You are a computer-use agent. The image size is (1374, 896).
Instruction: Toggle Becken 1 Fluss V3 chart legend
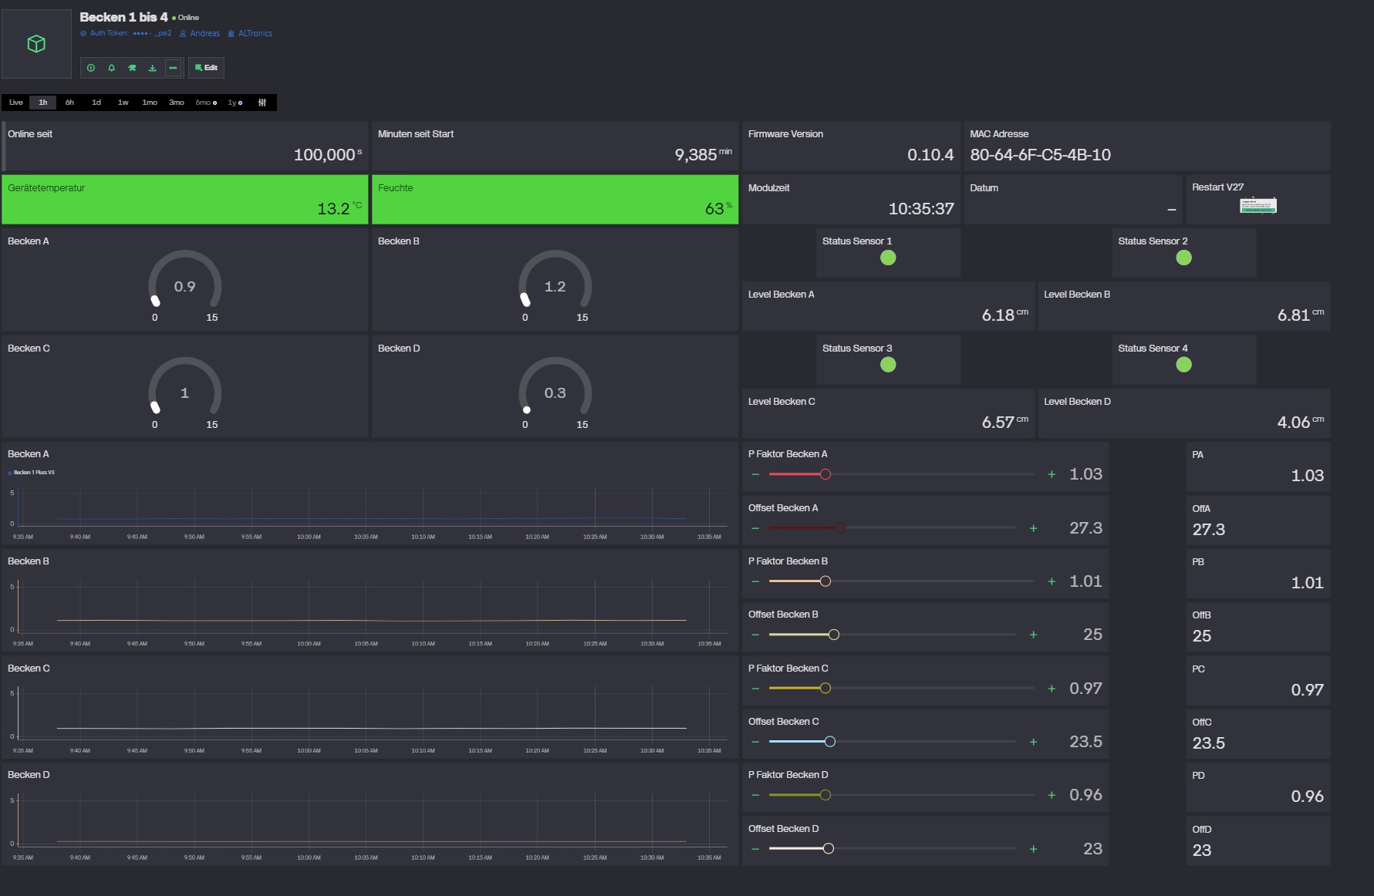coord(32,473)
